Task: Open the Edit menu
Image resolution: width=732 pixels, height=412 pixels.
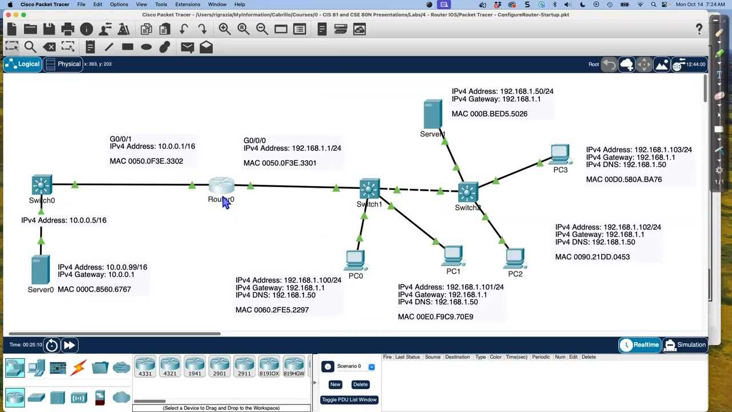Action: pyautogui.click(x=98, y=4)
